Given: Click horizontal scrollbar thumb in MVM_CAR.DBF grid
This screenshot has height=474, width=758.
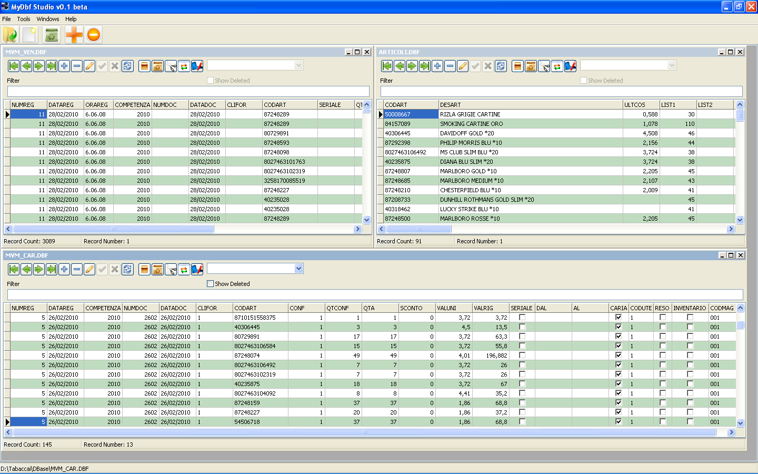Looking at the screenshot, I should tap(364, 432).
